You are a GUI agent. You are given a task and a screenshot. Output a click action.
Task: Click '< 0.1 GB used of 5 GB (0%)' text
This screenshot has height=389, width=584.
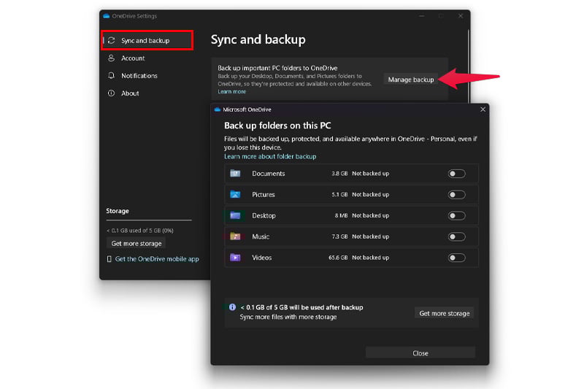click(x=139, y=231)
